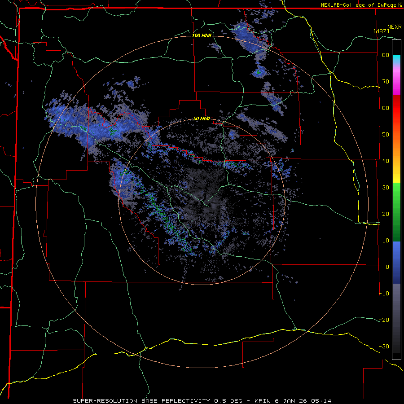The image size is (404, 404).
Task: Click the radar site center point
Action: click(x=202, y=202)
